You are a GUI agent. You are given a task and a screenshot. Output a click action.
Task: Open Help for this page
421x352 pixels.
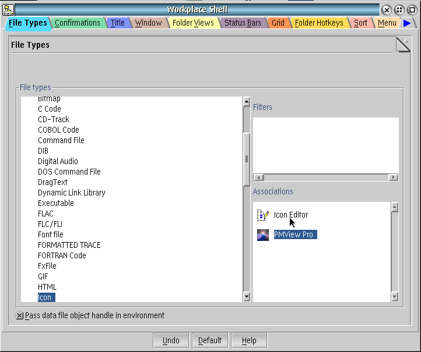tap(249, 340)
